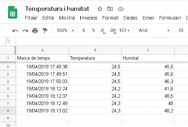Image resolution: width=188 pixels, height=127 pixels.
Task: Click the Humitat header cell
Action: point(148,58)
